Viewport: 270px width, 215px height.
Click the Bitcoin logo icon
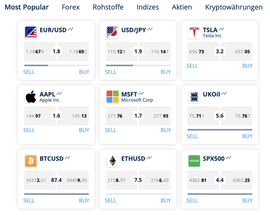pyautogui.click(x=31, y=161)
